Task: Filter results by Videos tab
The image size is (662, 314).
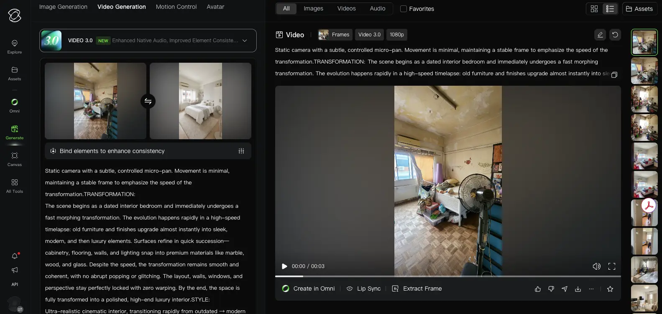Action: 346,8
